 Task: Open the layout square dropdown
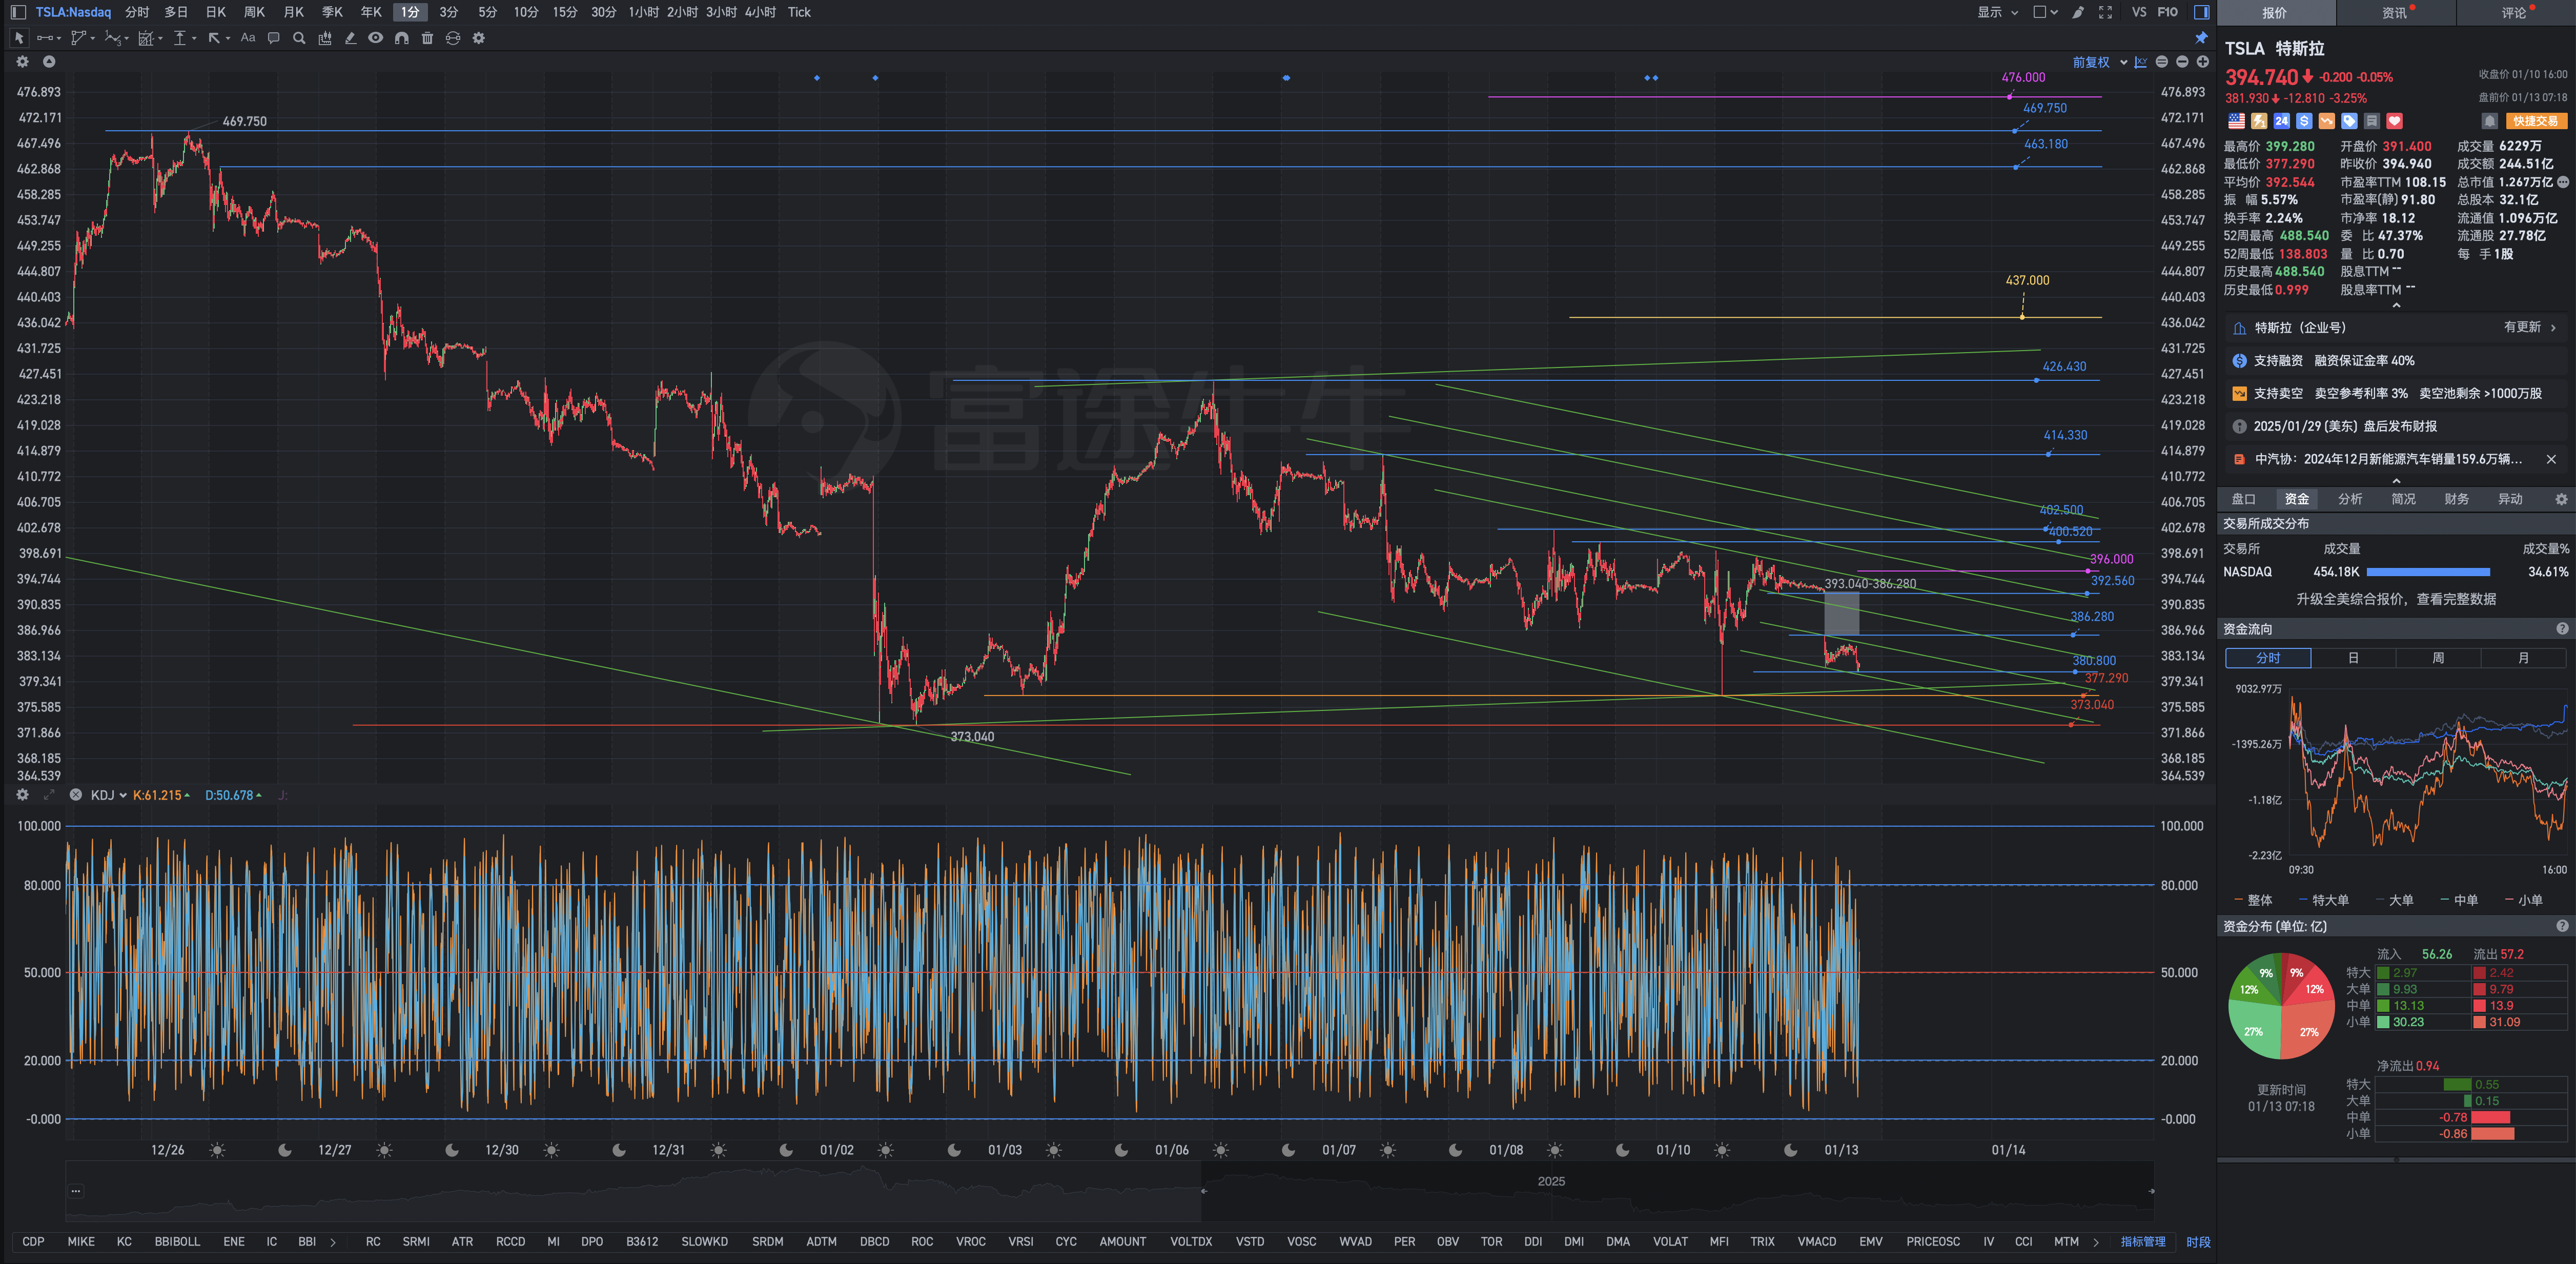[x=2045, y=12]
